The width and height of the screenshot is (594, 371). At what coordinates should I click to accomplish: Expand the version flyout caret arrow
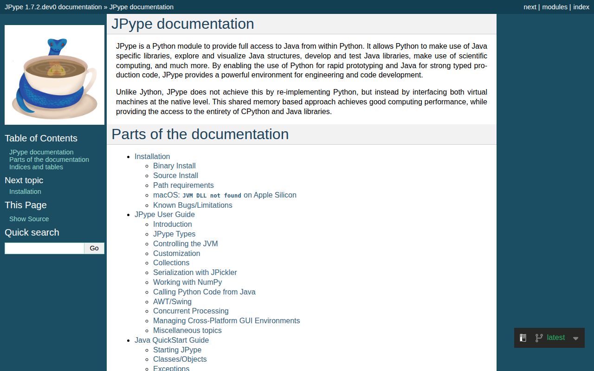(x=576, y=339)
